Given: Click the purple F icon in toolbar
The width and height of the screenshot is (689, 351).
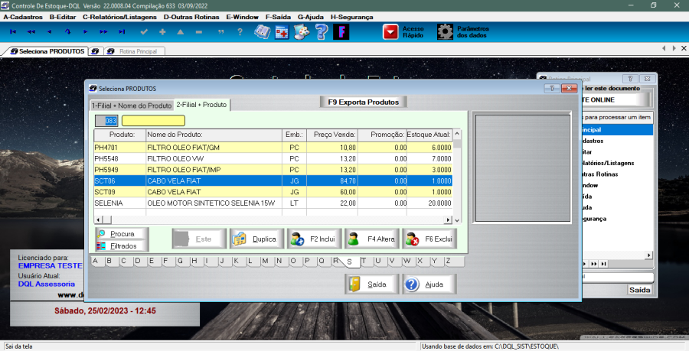Looking at the screenshot, I should (x=341, y=32).
